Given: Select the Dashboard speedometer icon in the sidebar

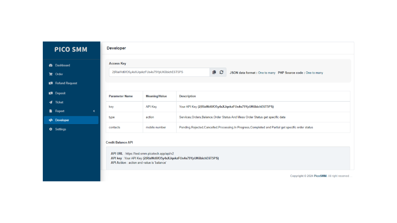Looking at the screenshot, I should click(51, 65).
